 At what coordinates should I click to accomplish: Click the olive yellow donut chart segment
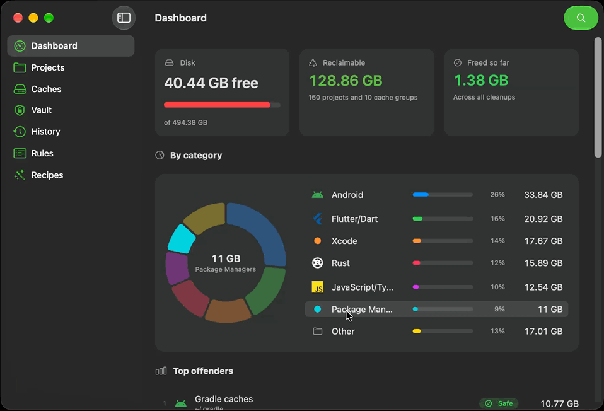(x=207, y=217)
